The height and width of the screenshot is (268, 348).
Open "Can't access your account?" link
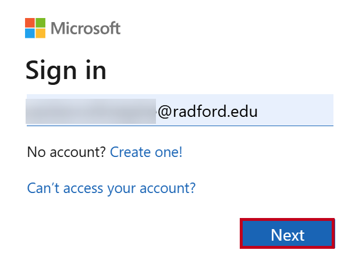[x=111, y=188]
